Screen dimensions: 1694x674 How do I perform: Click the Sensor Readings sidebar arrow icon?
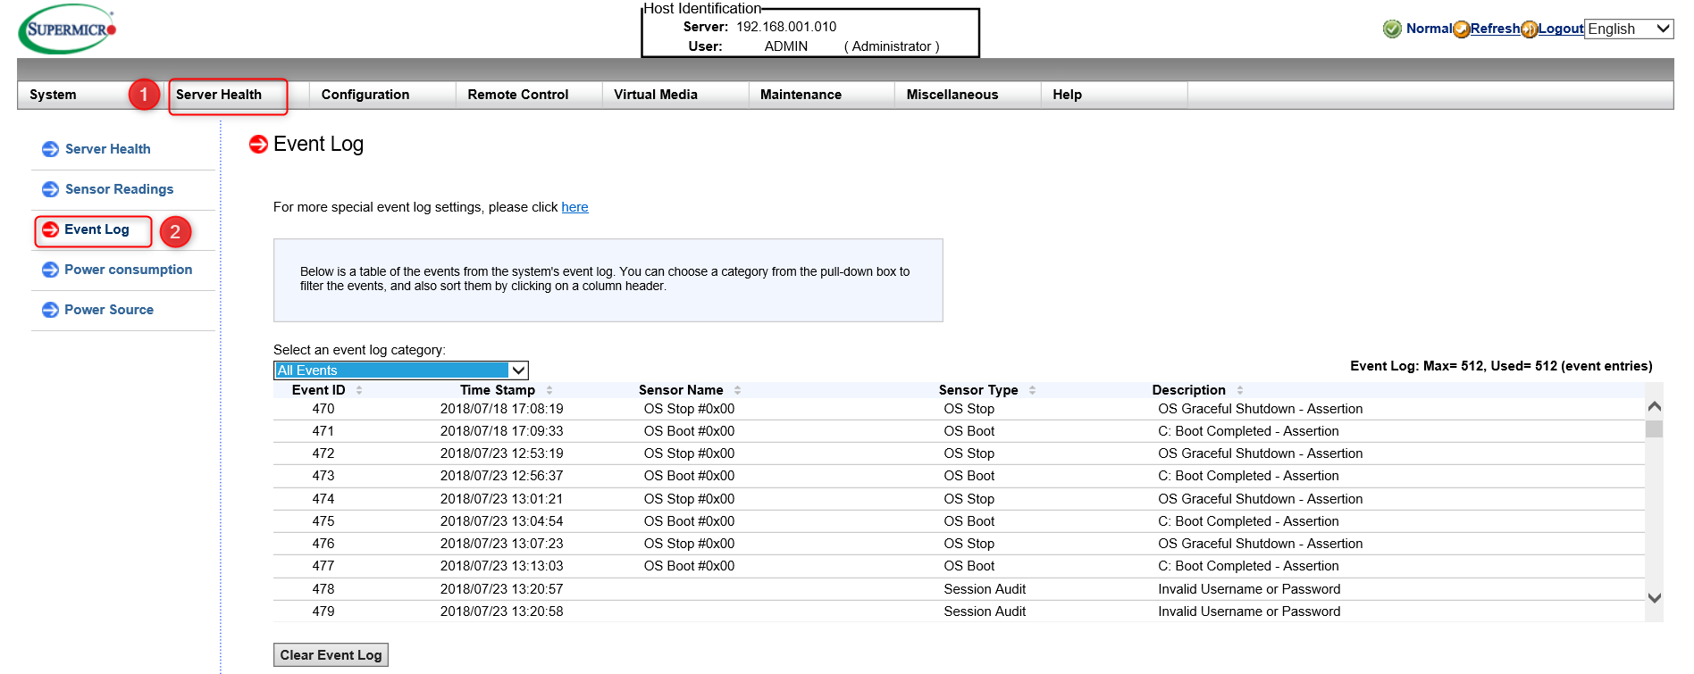point(51,189)
